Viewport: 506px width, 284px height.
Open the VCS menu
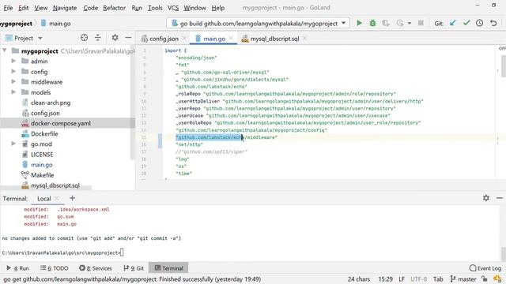(173, 8)
